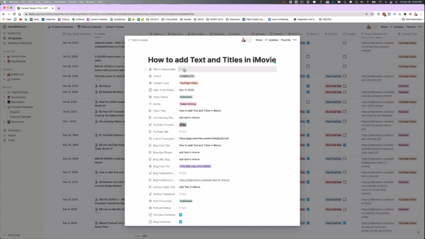The width and height of the screenshot is (425, 239).
Task: Open the Help question mark button
Action: click(418, 233)
